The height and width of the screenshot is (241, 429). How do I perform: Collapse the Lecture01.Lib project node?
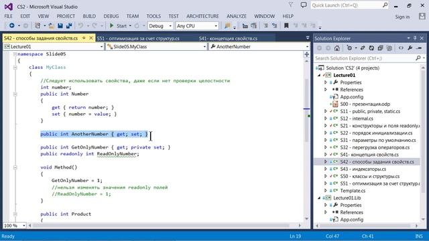(x=319, y=198)
